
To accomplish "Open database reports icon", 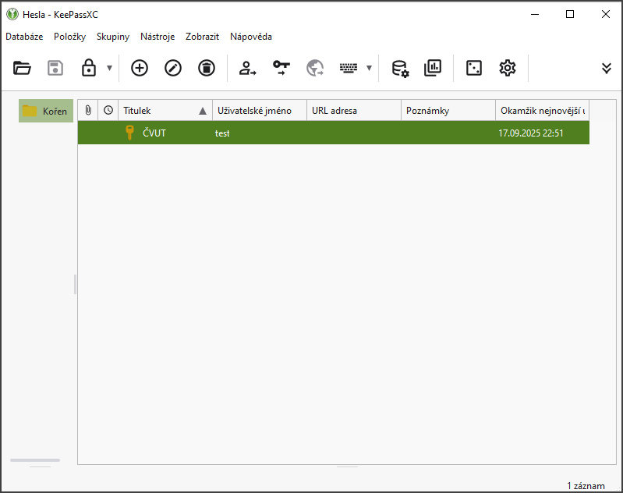I will pyautogui.click(x=433, y=68).
